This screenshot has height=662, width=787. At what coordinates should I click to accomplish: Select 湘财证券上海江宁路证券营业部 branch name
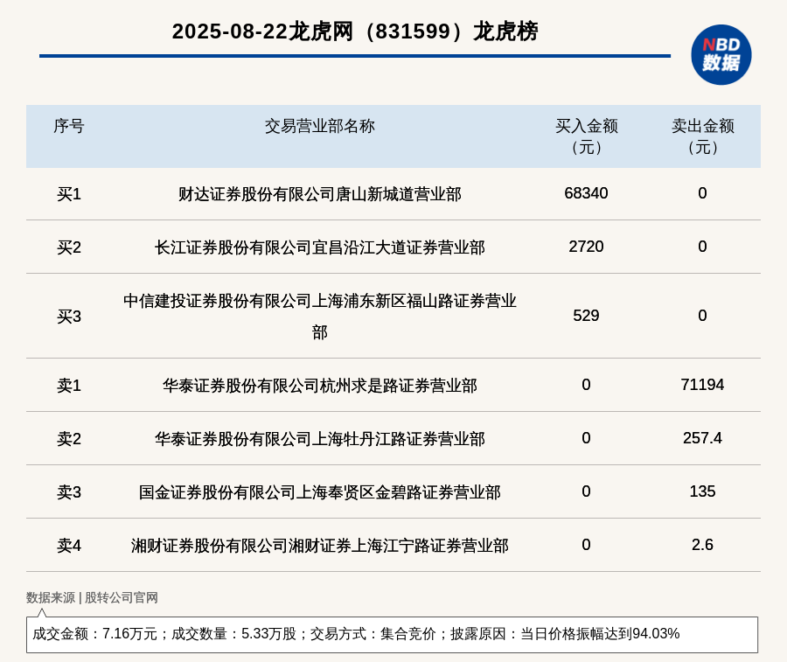[320, 545]
